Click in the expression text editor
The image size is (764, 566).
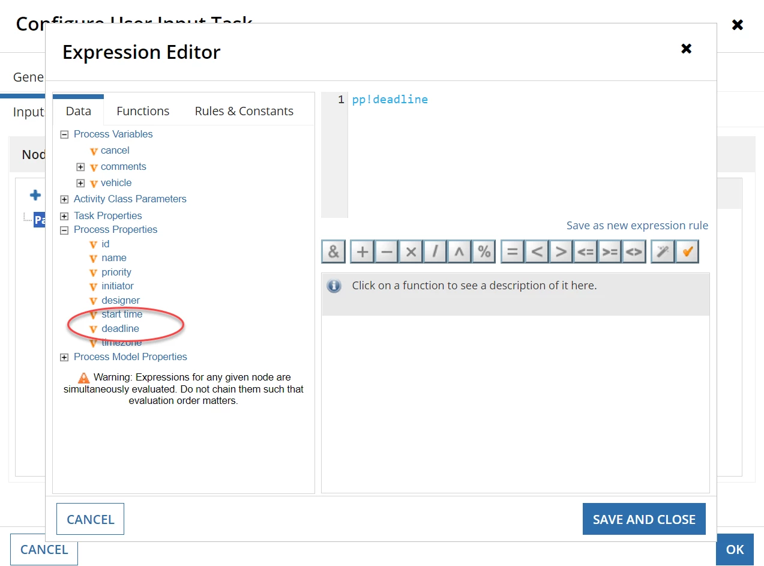[x=529, y=155]
